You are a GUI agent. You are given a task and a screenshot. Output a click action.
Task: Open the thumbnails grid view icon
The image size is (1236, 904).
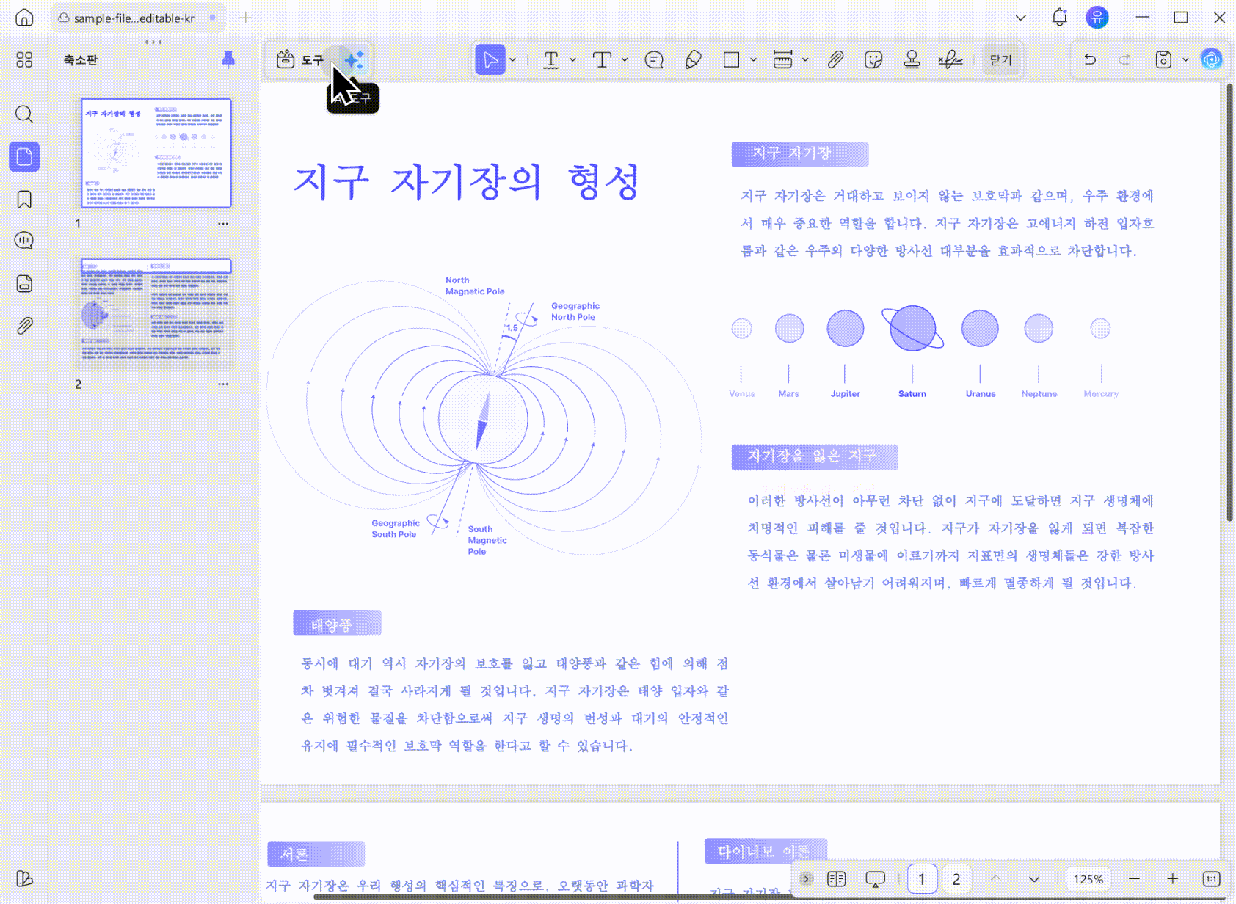(x=24, y=59)
